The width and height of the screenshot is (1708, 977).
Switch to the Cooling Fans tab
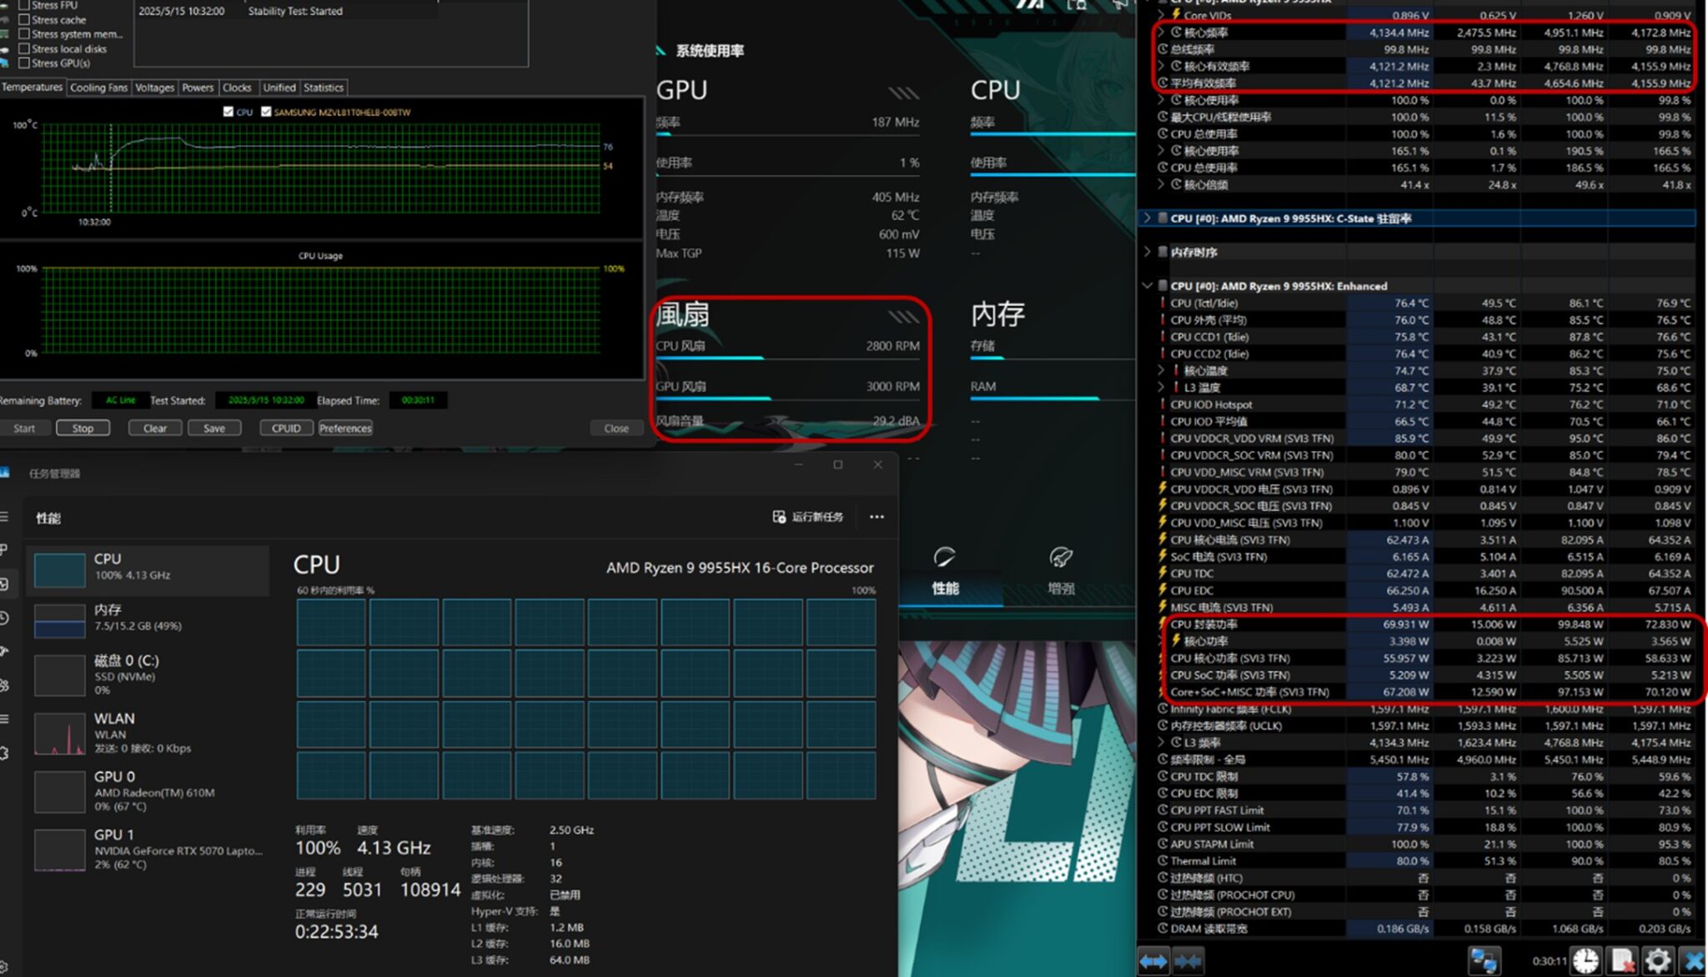98,88
